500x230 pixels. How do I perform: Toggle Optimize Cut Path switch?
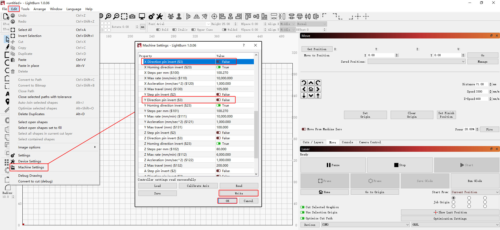[302, 218]
